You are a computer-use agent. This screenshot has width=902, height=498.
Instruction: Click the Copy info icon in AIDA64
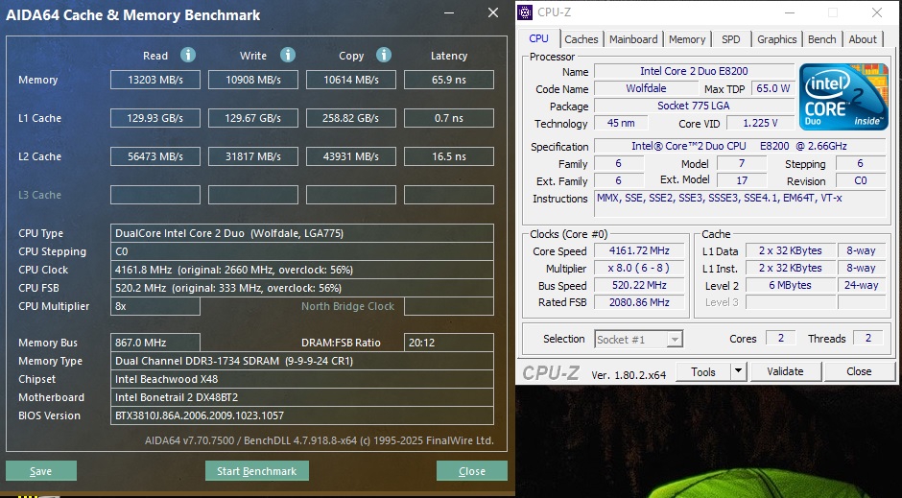(384, 55)
